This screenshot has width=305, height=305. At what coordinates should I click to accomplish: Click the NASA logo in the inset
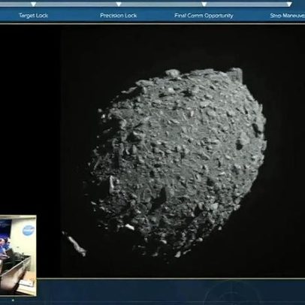coord(28,230)
